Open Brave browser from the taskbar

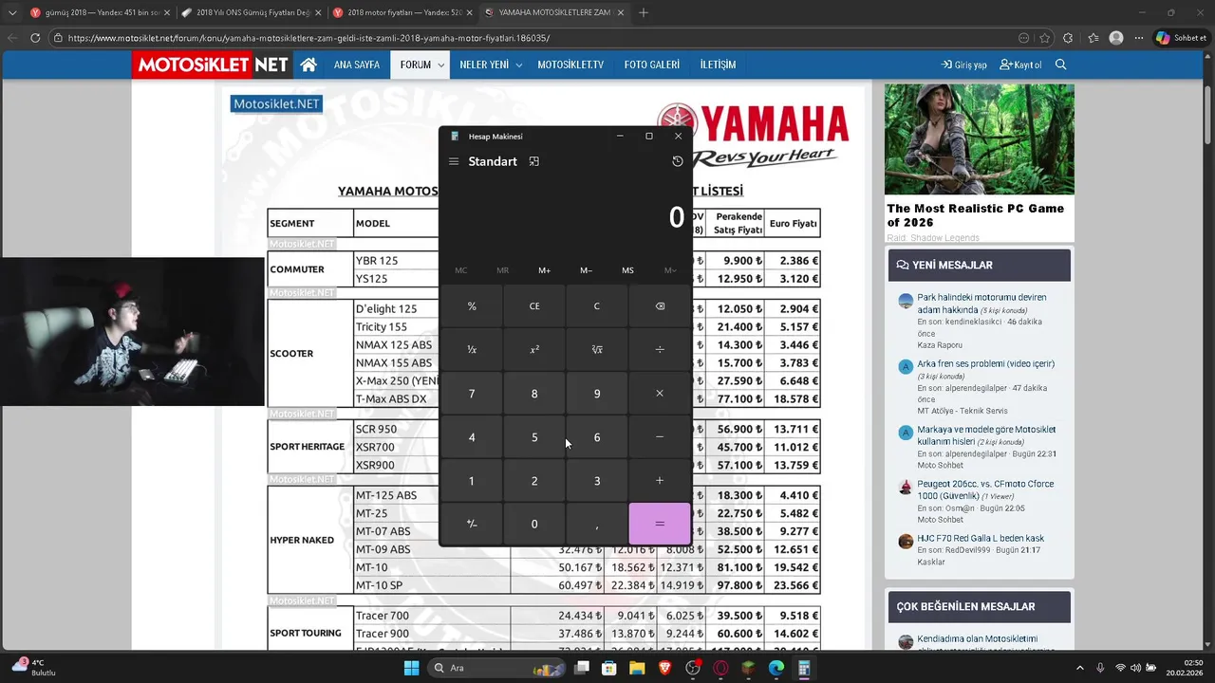pos(664,668)
